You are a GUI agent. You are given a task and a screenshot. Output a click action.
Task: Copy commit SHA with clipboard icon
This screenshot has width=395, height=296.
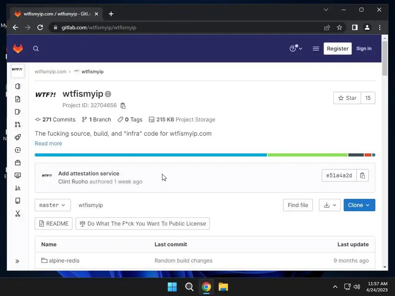click(363, 175)
